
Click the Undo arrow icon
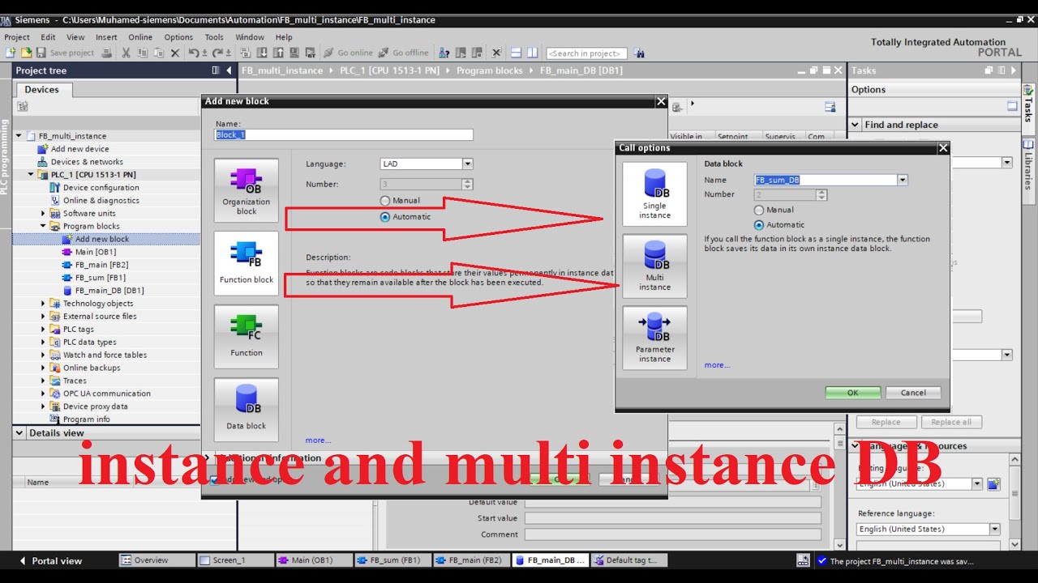pos(194,53)
